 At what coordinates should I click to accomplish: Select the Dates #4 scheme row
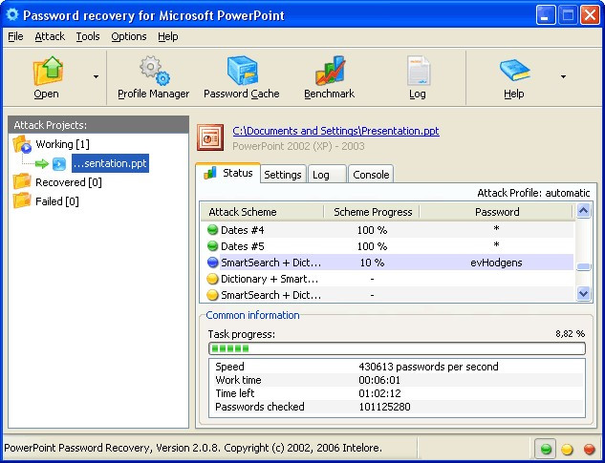click(387, 230)
